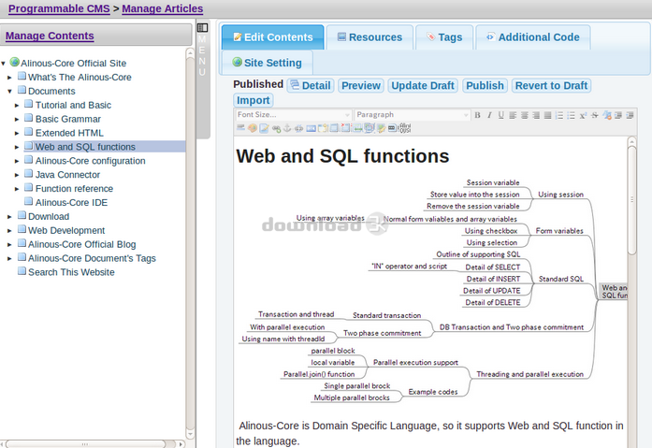Click the Update Draft button
The image size is (652, 448).
[423, 86]
